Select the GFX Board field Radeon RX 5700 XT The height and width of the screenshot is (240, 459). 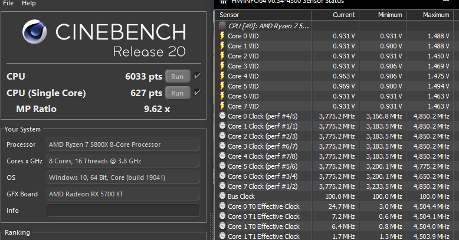coord(123,194)
